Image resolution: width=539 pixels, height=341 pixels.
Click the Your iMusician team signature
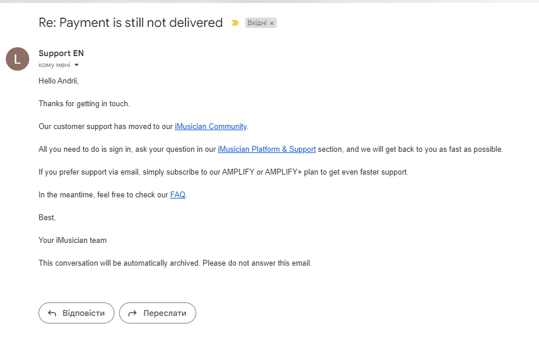pos(72,241)
